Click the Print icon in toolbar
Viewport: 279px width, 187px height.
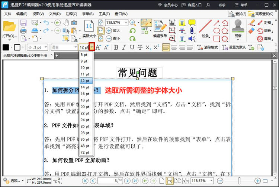click(x=23, y=30)
